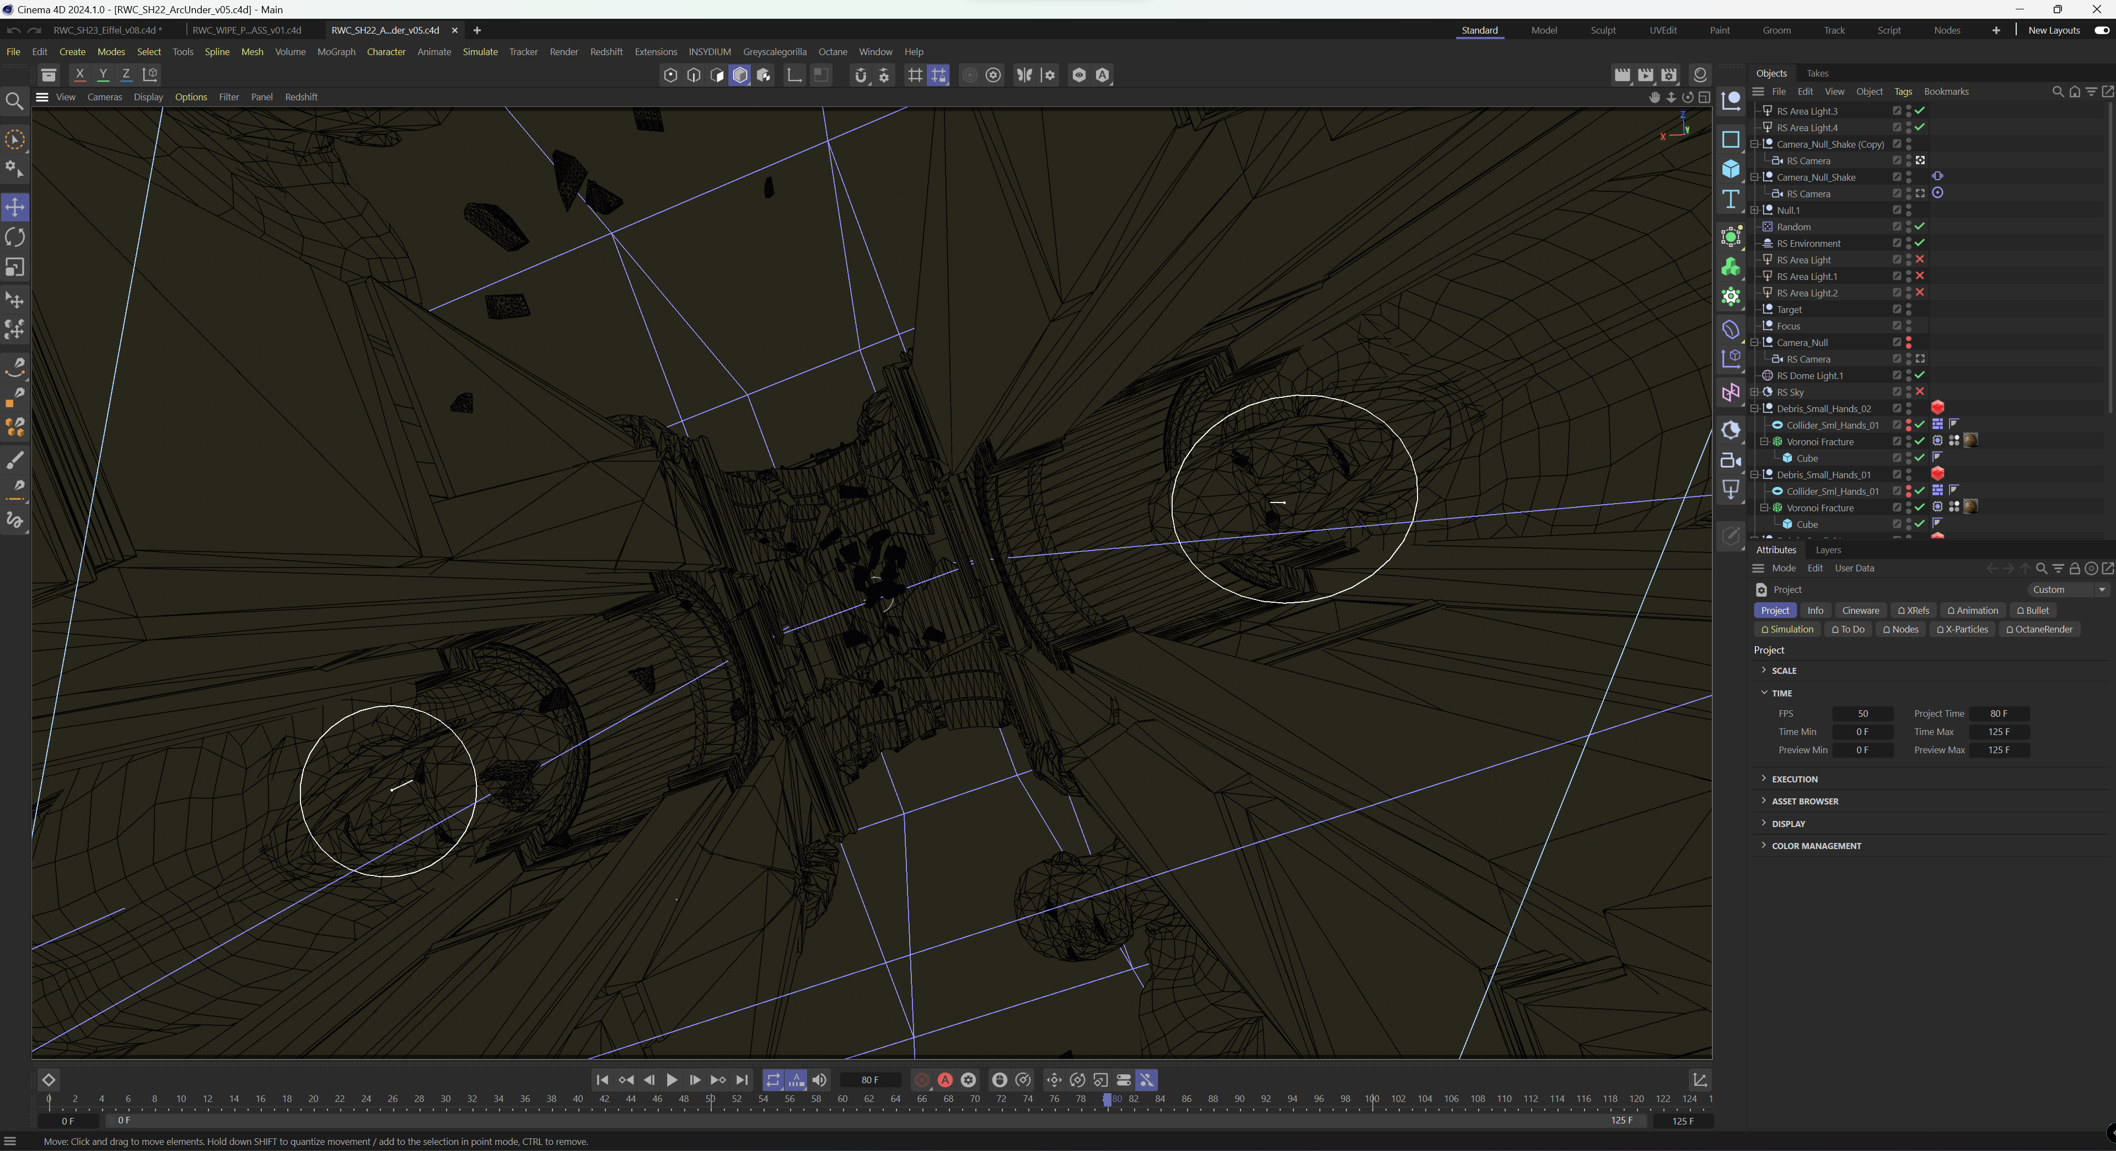Open the Bullet settings in the Attributes panel
Image resolution: width=2116 pixels, height=1151 pixels.
(x=2033, y=610)
